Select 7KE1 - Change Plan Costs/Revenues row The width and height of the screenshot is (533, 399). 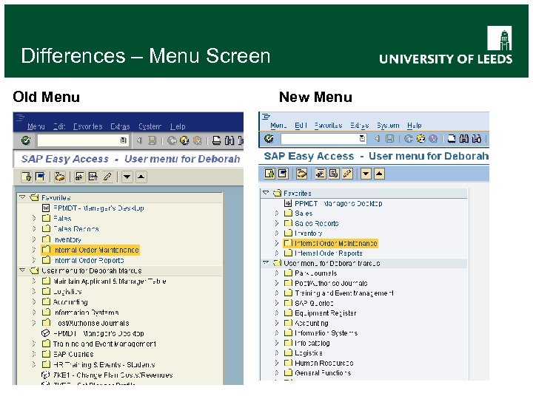point(113,375)
